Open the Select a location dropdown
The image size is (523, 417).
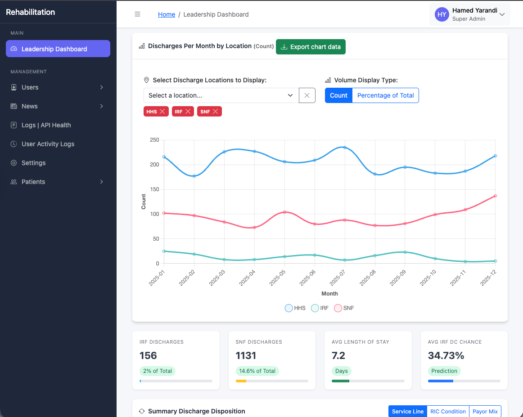(220, 95)
